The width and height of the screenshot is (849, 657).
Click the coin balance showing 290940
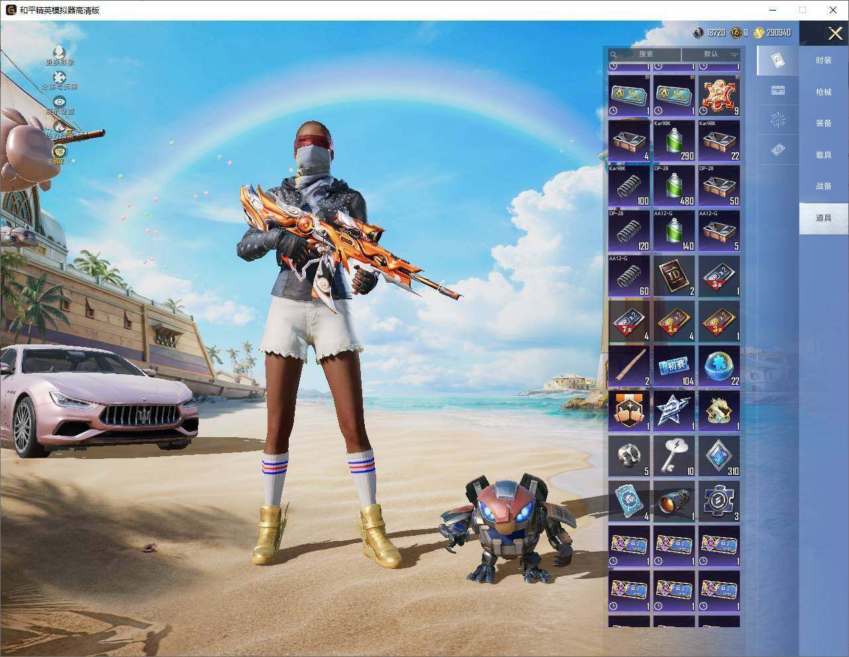click(772, 32)
